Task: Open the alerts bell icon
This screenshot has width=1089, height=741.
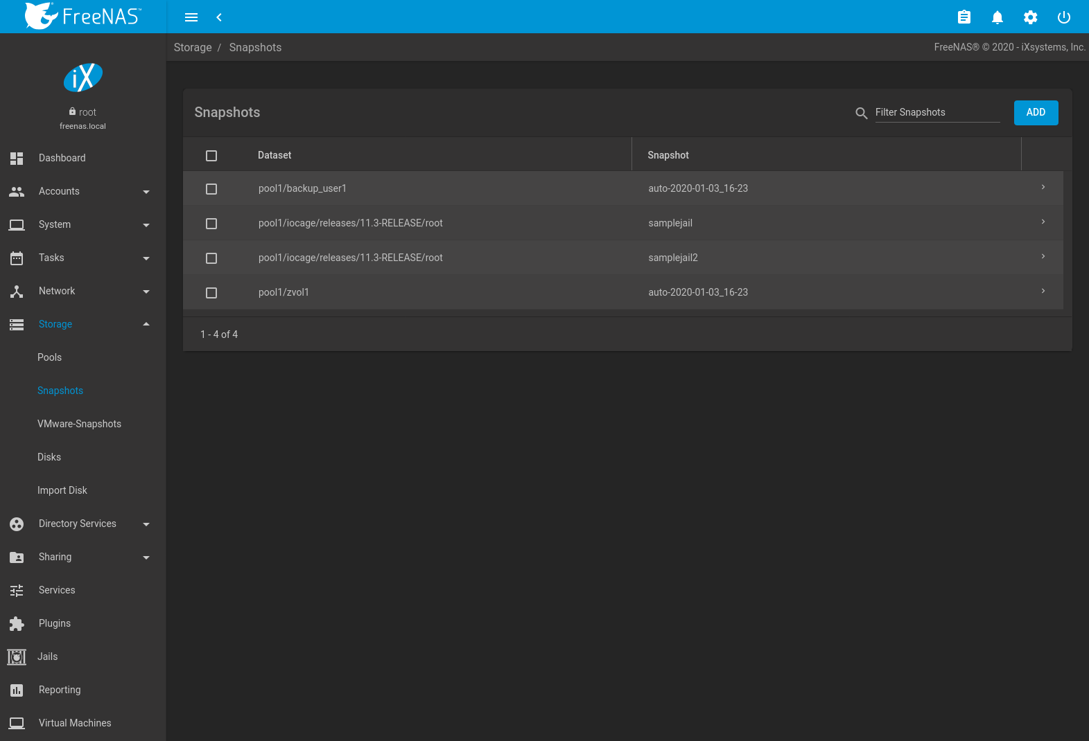Action: click(997, 17)
